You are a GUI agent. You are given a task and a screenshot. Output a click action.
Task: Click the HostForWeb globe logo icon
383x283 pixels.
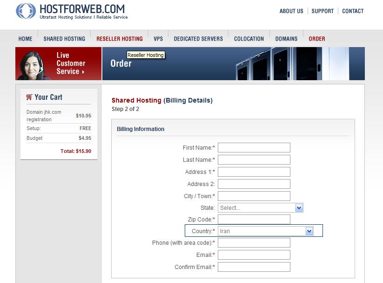pos(26,11)
